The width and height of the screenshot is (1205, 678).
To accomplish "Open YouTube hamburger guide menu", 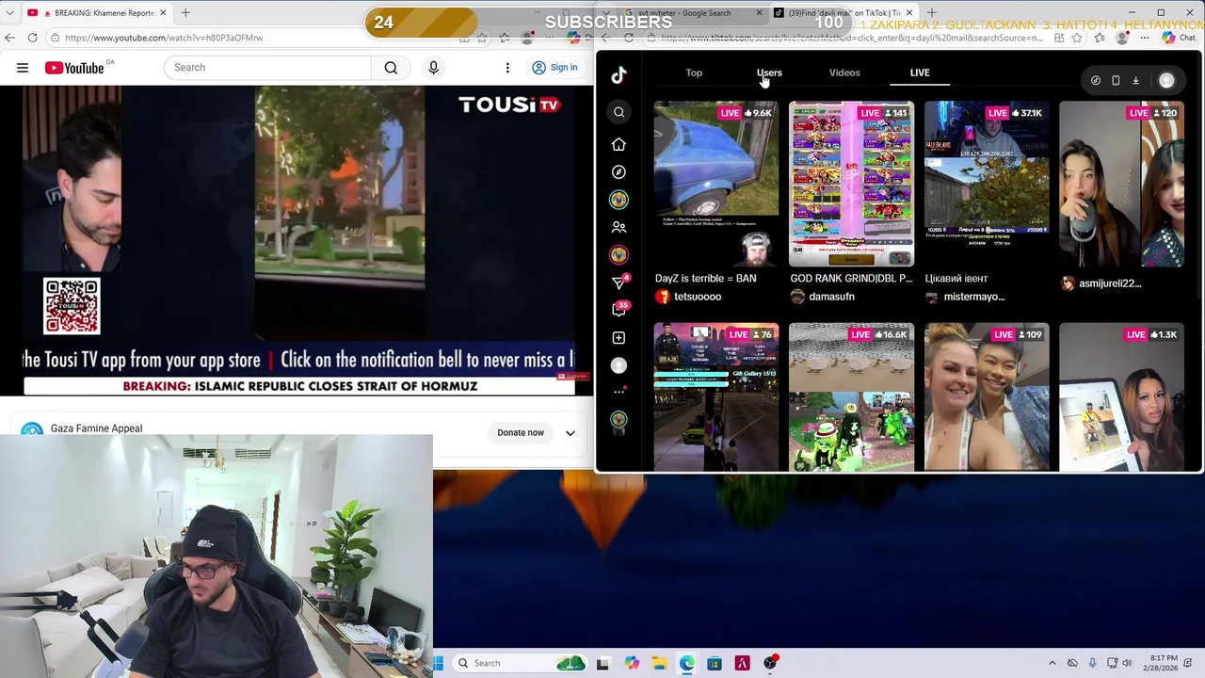I will coord(23,68).
